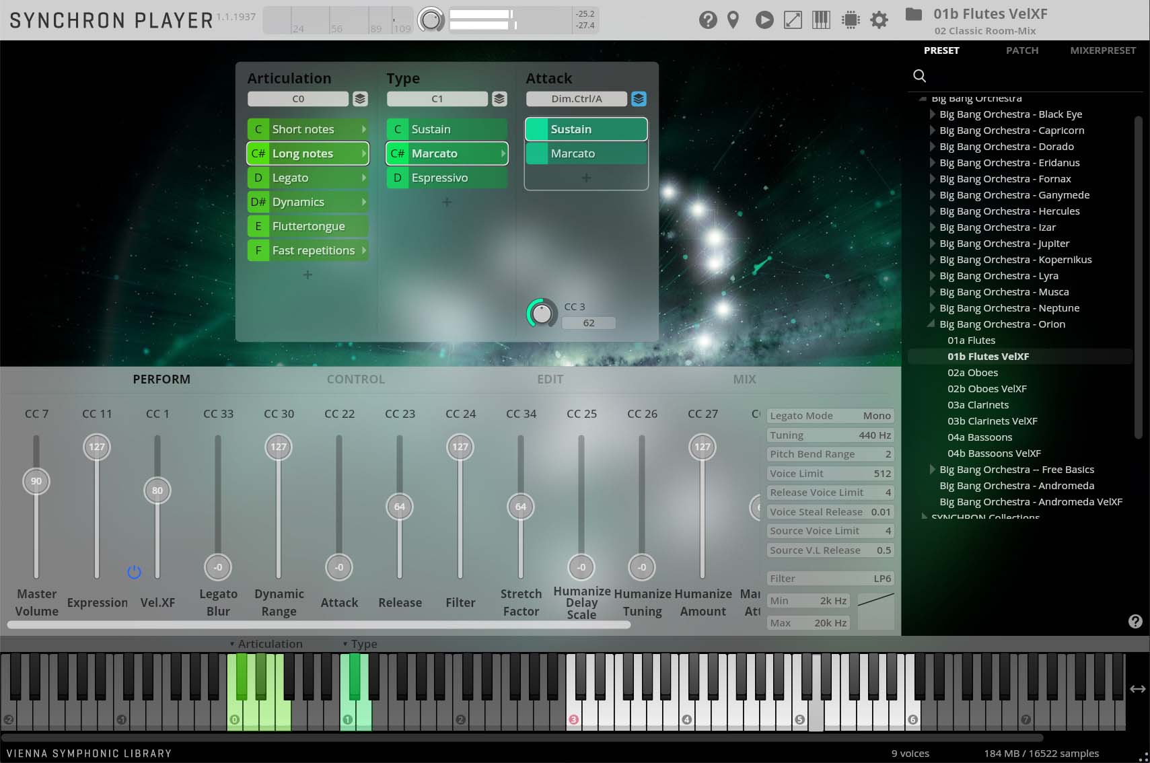Expand Big Bang Orchestra - Ganymede

tap(933, 195)
